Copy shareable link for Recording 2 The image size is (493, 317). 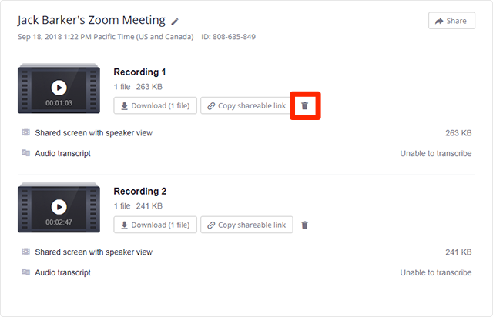tap(246, 225)
